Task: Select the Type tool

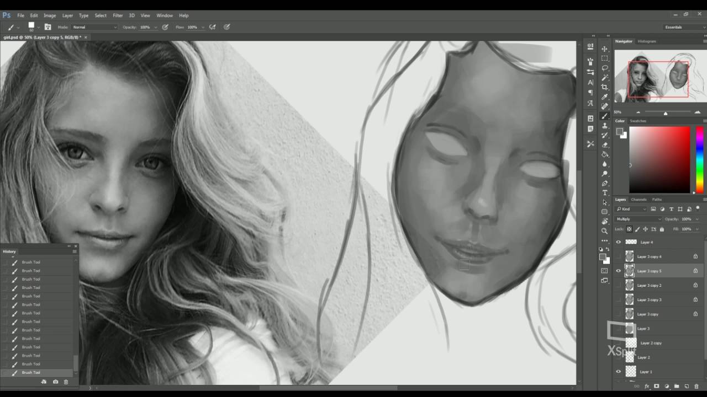Action: (605, 192)
